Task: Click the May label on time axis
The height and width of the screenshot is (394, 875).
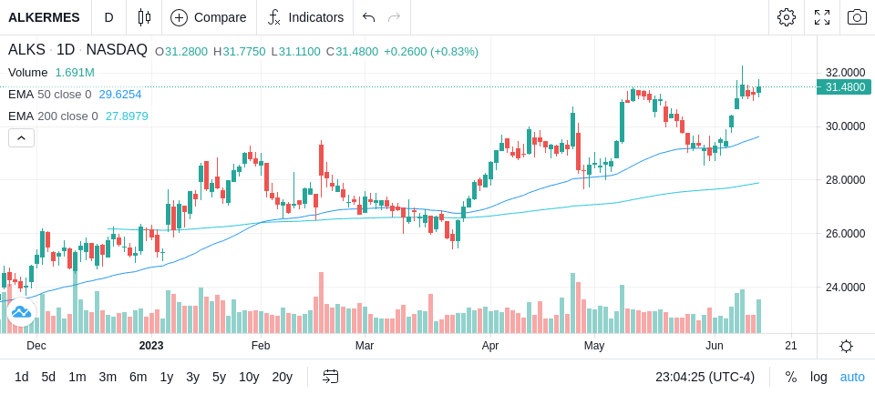Action: click(x=594, y=346)
